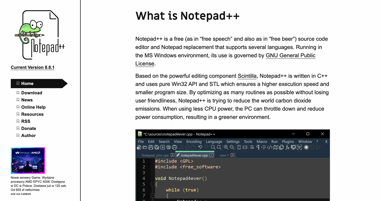This screenshot has width=380, height=201.
Task: Open the Plugins menu
Action: click(288, 142)
